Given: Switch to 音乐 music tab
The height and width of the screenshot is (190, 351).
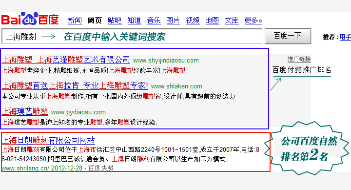Looking at the screenshot, I should point(154,21).
